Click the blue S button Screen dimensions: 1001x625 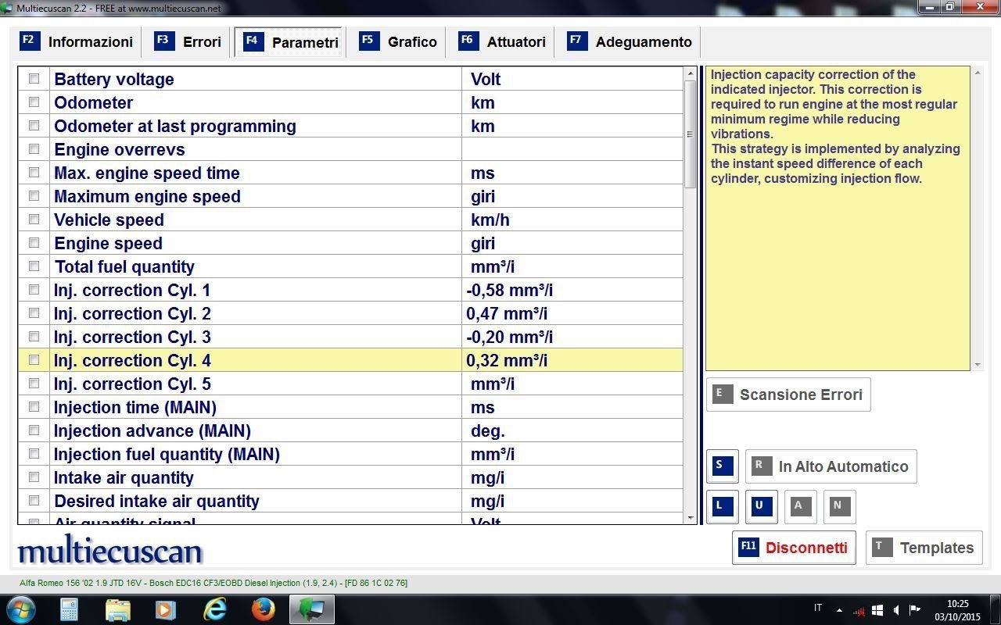[721, 466]
